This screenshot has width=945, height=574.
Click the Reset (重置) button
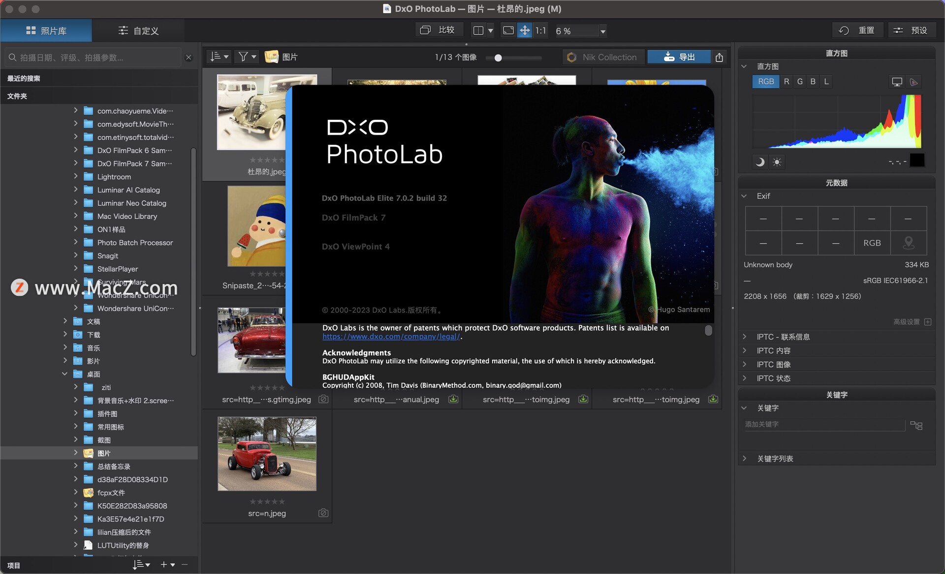pos(857,30)
